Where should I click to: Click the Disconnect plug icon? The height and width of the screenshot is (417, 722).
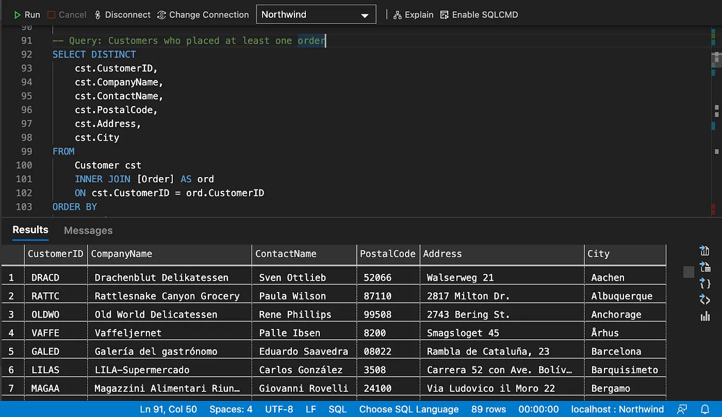point(98,15)
